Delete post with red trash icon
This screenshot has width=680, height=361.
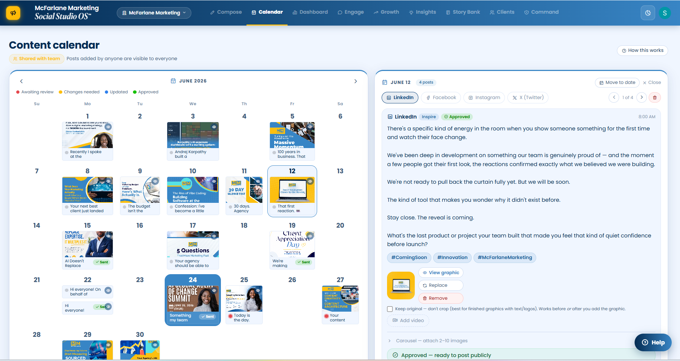655,98
